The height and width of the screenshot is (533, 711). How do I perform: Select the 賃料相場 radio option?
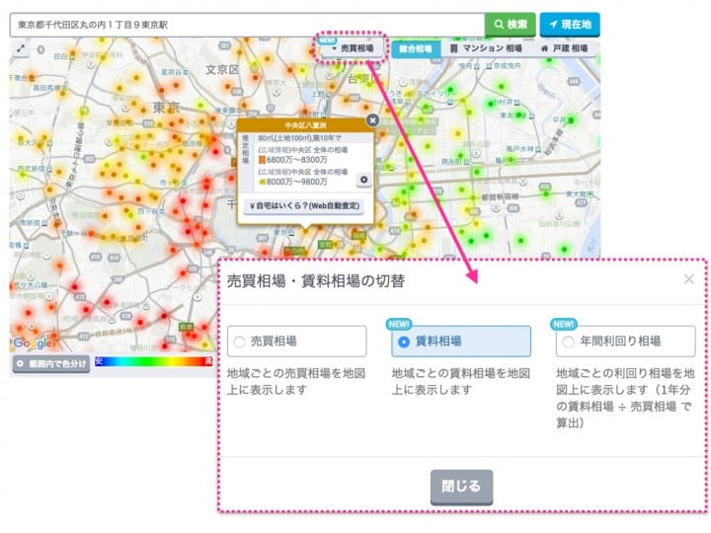[403, 342]
